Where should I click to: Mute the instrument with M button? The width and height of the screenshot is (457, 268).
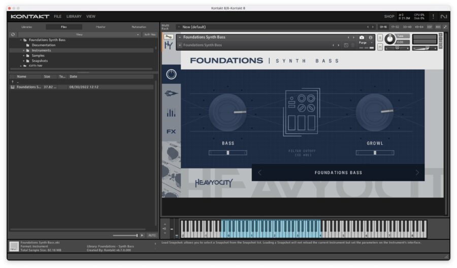[x=380, y=47]
